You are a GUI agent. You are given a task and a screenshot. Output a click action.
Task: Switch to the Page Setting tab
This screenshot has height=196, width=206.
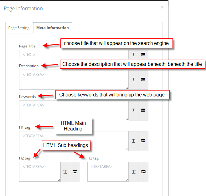click(x=19, y=28)
